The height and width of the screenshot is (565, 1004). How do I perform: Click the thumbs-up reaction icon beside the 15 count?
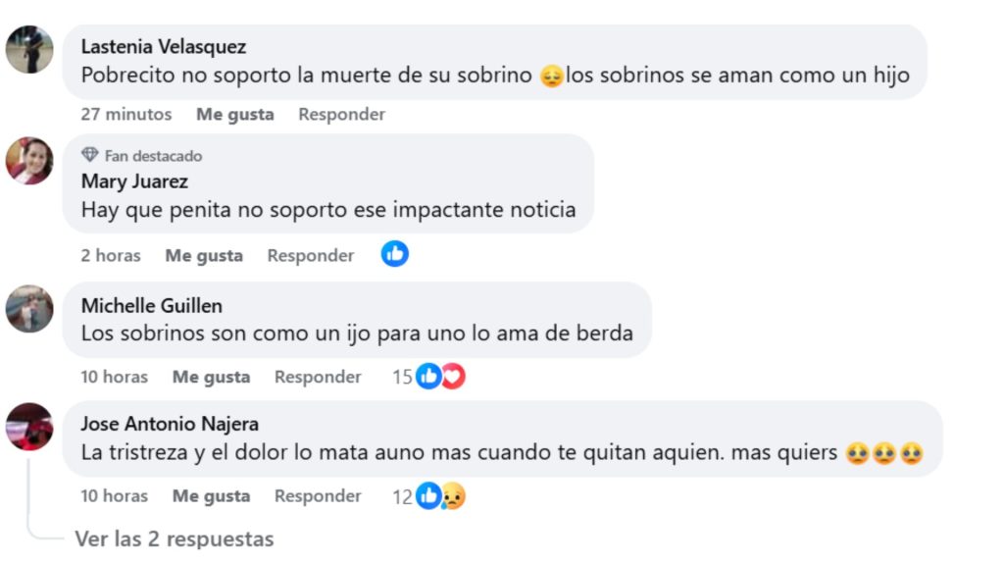(428, 376)
